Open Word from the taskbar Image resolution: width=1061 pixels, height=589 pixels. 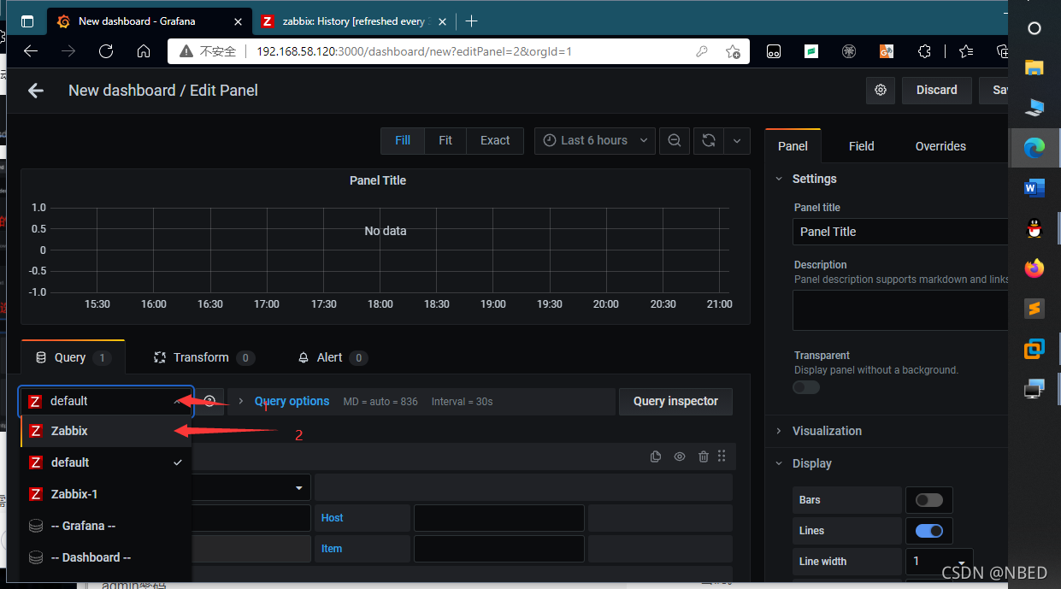coord(1034,188)
